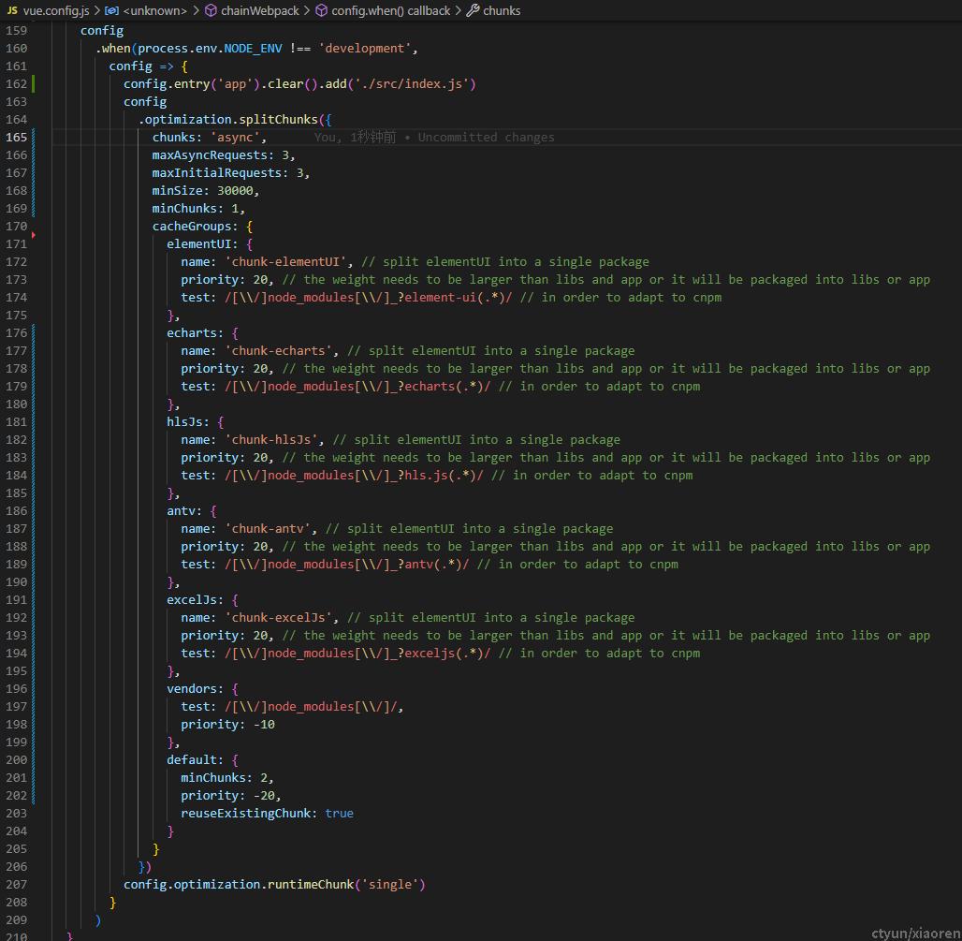
Task: Click line number 196
Action: tap(17, 689)
